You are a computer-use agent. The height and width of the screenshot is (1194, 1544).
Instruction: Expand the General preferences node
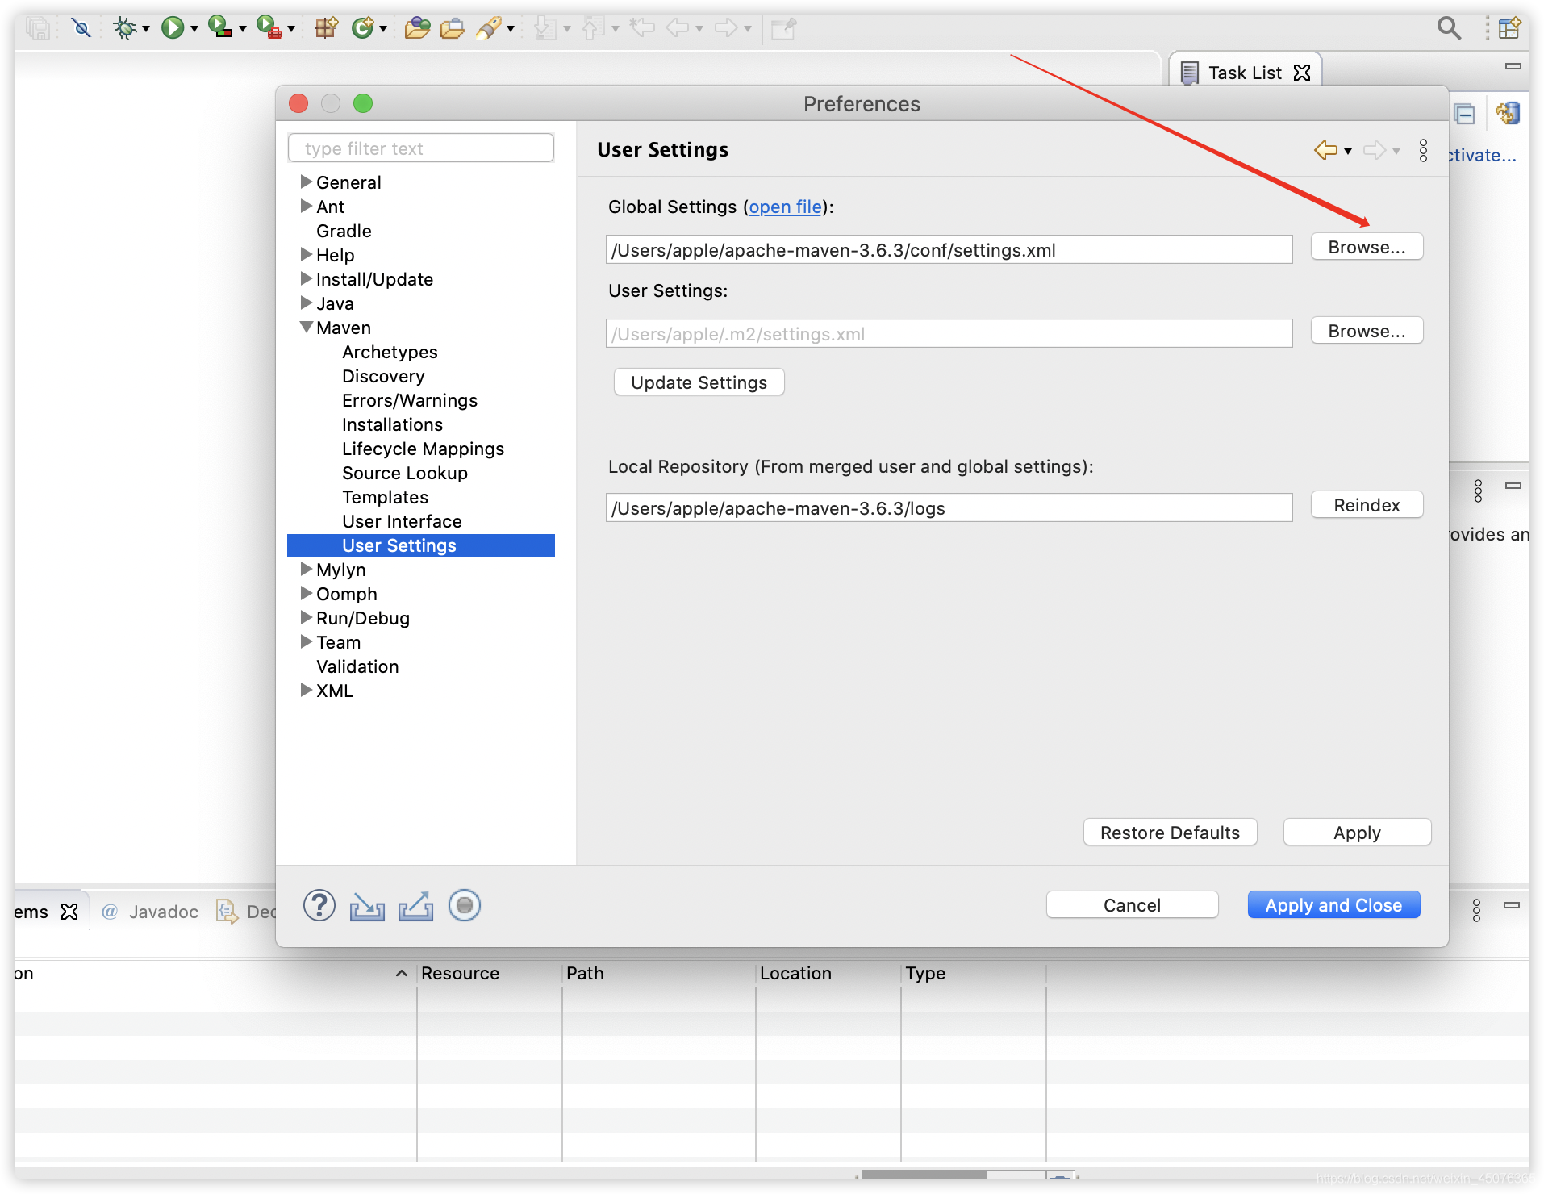307,181
